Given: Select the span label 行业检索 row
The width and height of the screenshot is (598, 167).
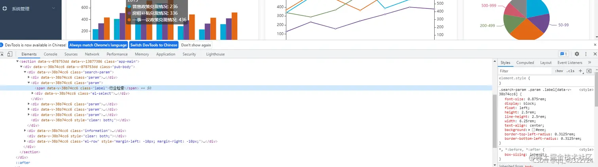Looking at the screenshot, I should pyautogui.click(x=246, y=88).
